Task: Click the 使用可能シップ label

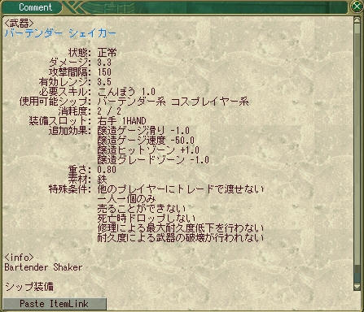Action: tap(55, 102)
